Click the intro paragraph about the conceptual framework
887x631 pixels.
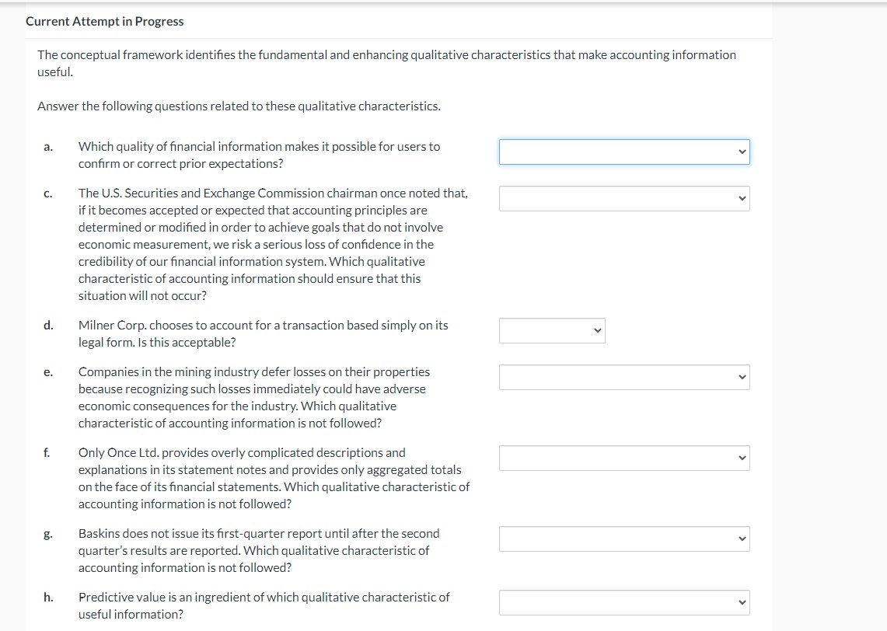(x=386, y=63)
